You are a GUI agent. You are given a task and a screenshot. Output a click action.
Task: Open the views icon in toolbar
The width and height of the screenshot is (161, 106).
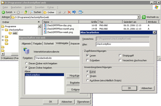(80, 12)
